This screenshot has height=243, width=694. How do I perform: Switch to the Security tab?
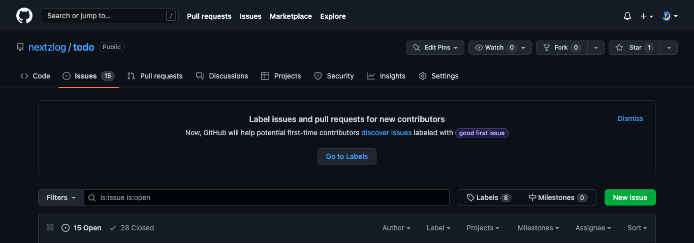click(334, 76)
